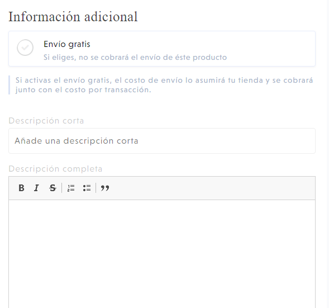Click the Información adicional heading
This screenshot has height=308, width=329.
(x=73, y=17)
